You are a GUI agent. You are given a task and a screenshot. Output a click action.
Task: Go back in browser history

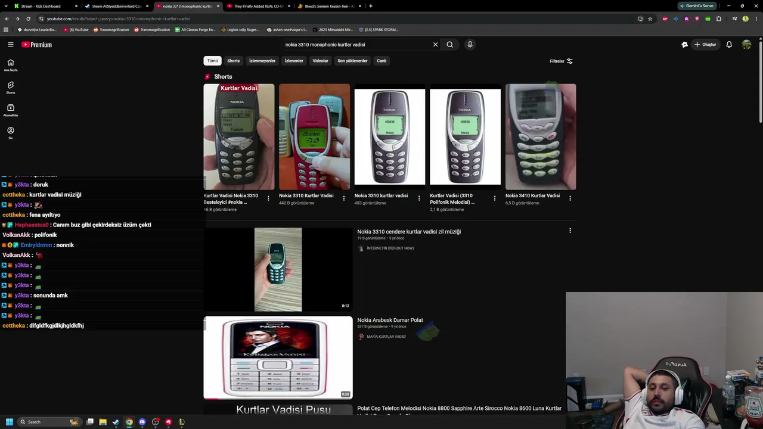7,18
